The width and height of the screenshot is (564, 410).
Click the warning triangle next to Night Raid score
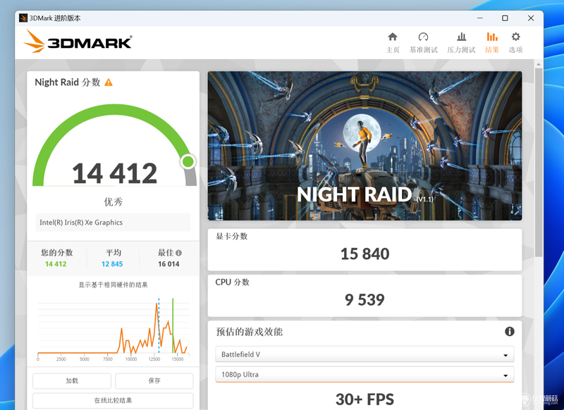pyautogui.click(x=109, y=82)
